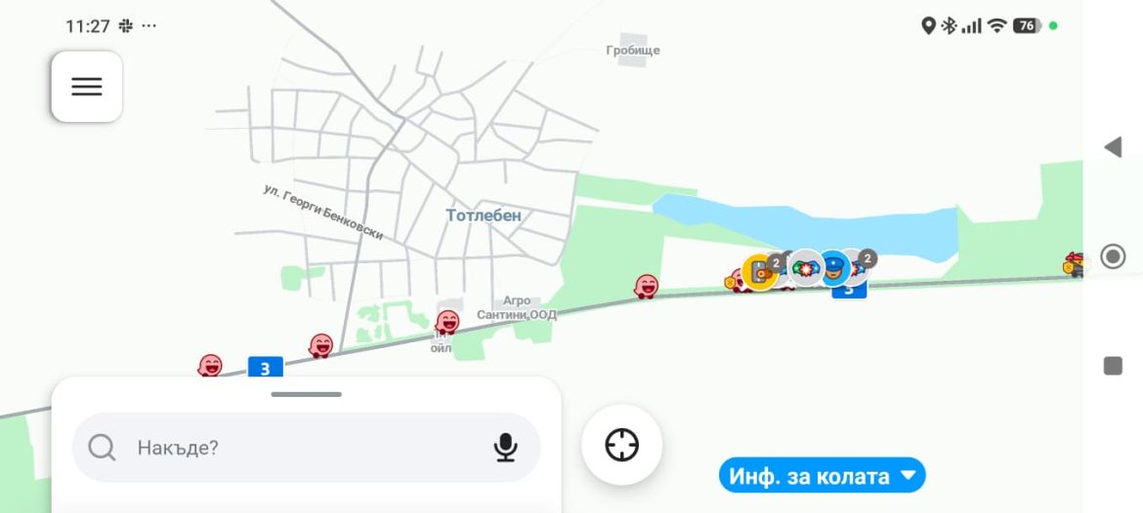Screen dimensions: 1143x513
Task: Select the Wazer nearest Агро Сантини ООД
Action: point(446,323)
